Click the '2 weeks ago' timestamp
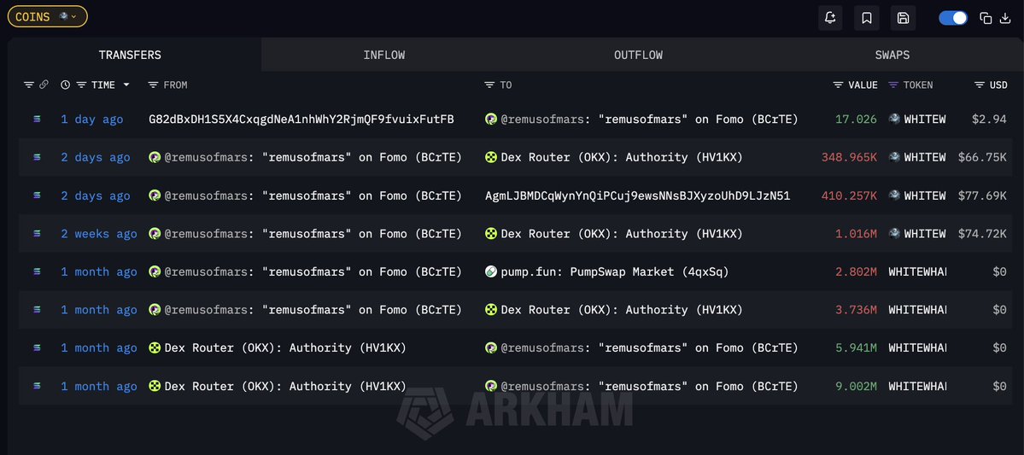 [x=98, y=234]
